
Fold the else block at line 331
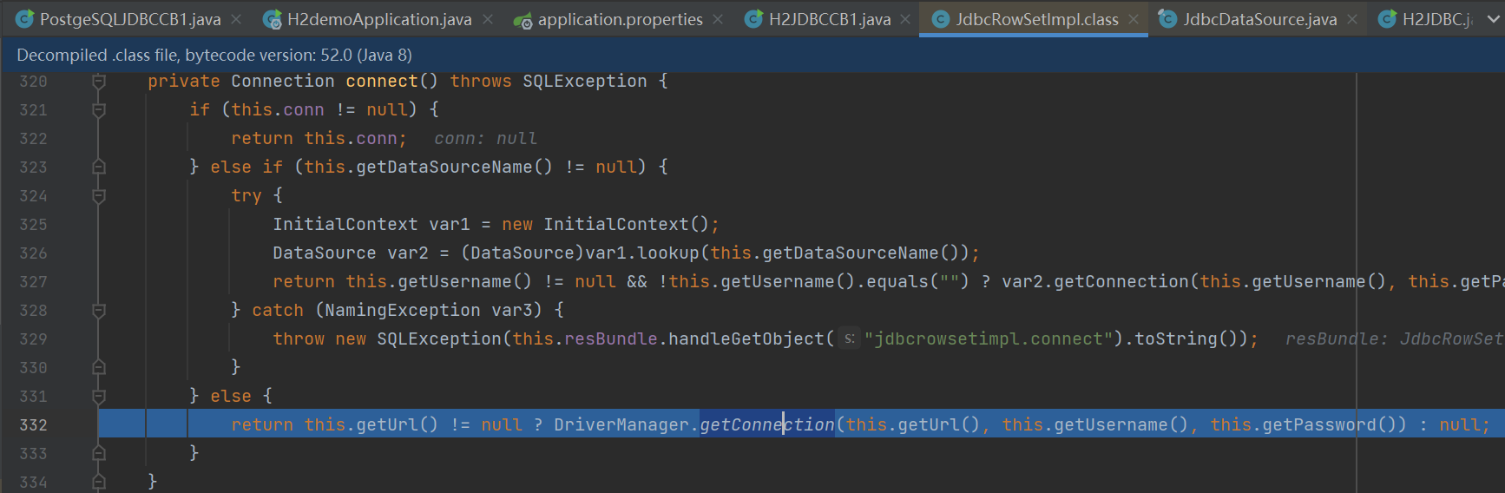click(x=99, y=396)
